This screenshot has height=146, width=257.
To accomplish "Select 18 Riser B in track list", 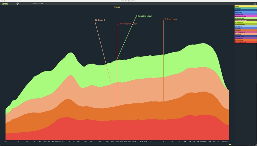I will [x=245, y=34].
